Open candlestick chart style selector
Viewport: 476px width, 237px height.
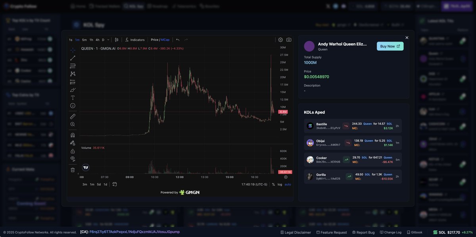[117, 40]
